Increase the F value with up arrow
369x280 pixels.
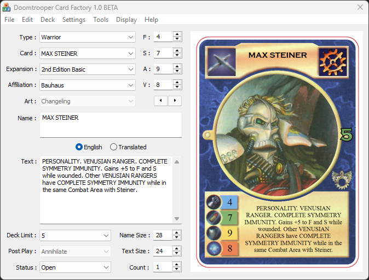[177, 34]
